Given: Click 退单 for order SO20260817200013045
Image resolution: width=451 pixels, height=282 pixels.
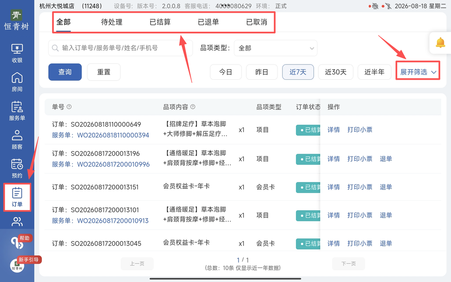Looking at the screenshot, I should [x=386, y=243].
